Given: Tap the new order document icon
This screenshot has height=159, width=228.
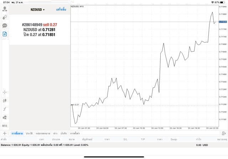Looking at the screenshot, I should pos(5,34).
